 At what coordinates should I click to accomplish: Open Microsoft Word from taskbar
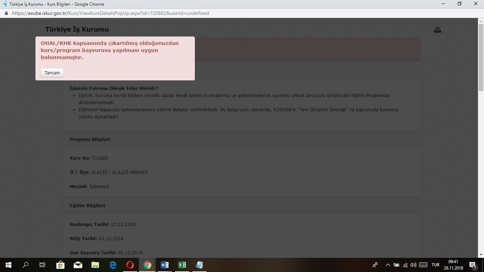[x=165, y=265]
